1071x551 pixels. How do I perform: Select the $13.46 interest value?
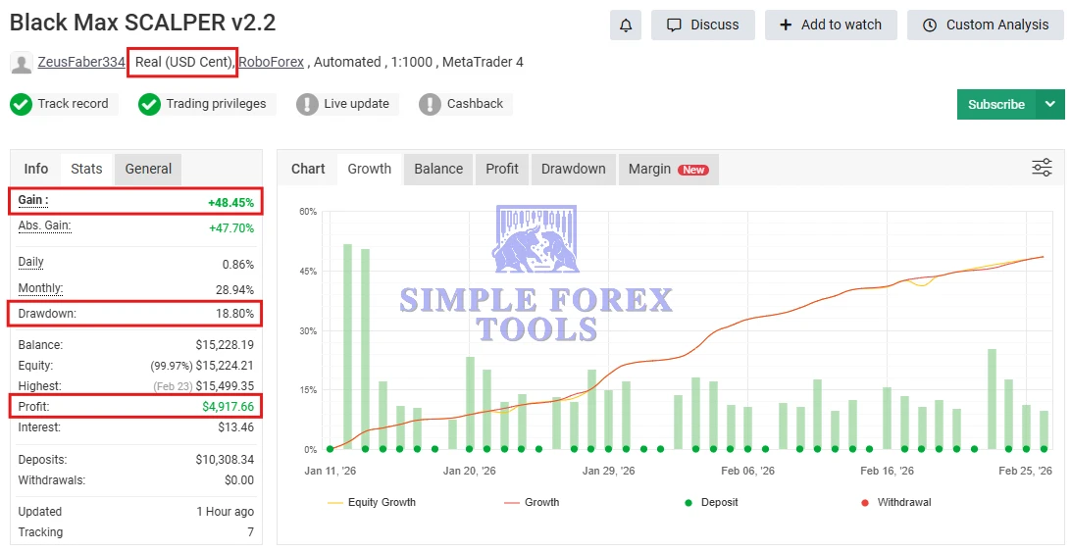pyautogui.click(x=236, y=427)
